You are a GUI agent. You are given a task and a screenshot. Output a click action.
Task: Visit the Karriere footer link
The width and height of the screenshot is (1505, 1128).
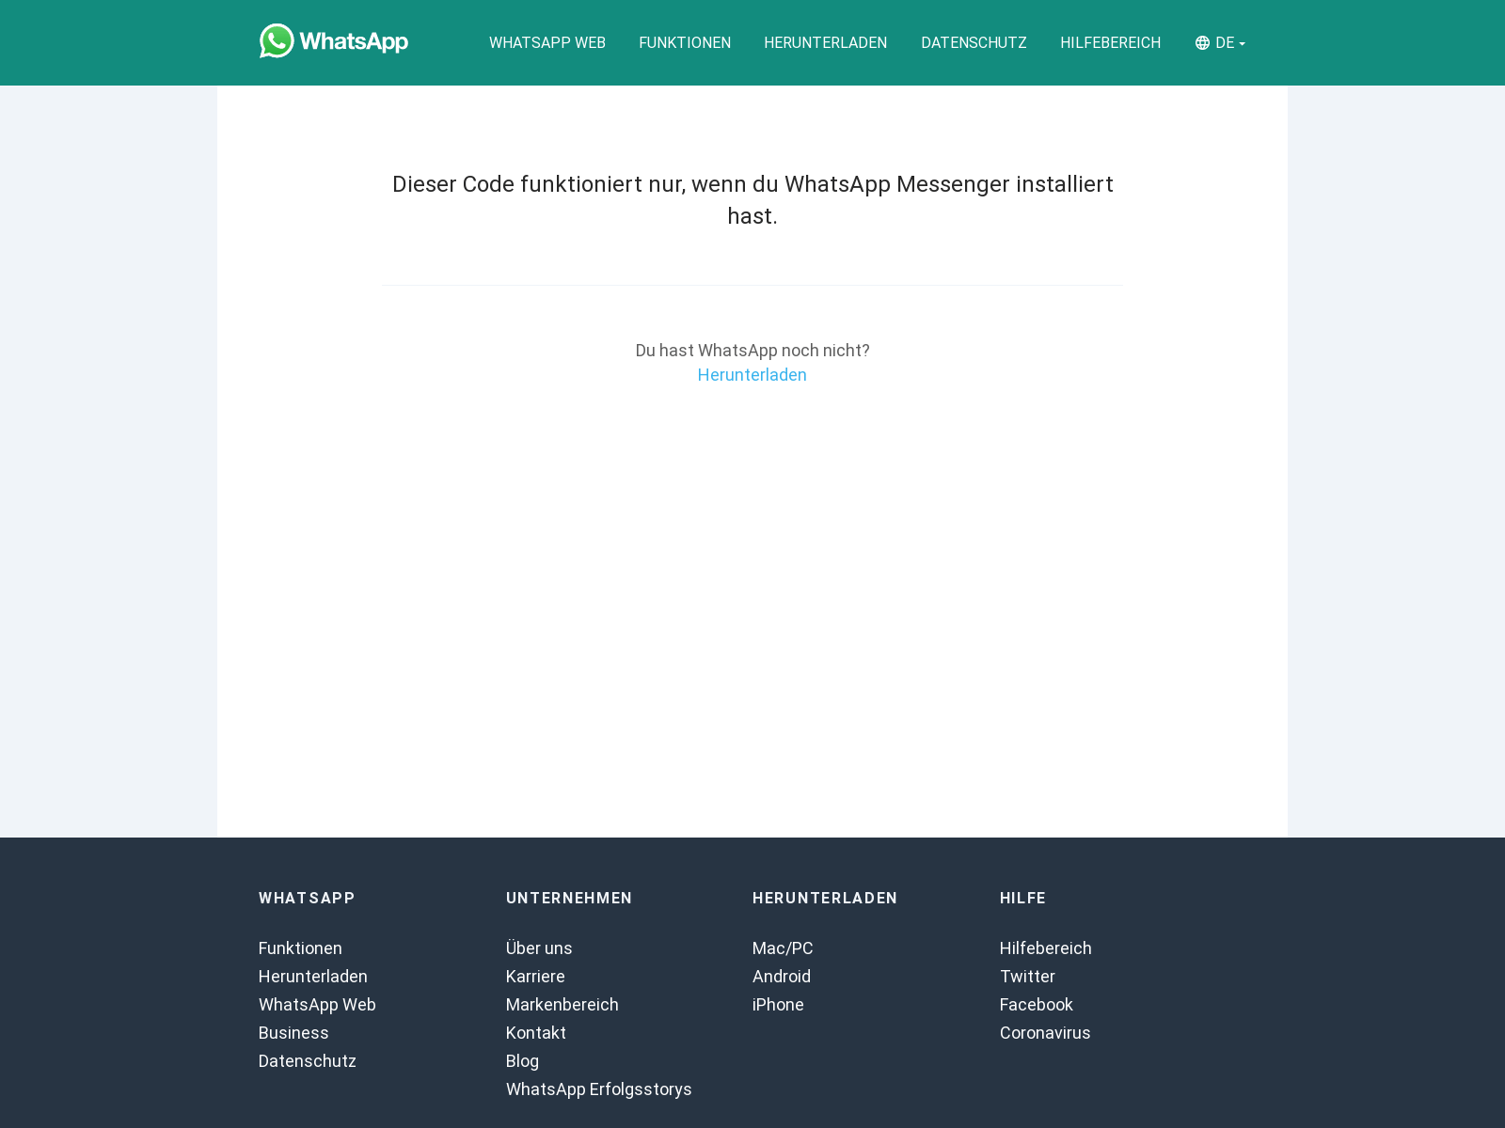(x=535, y=977)
